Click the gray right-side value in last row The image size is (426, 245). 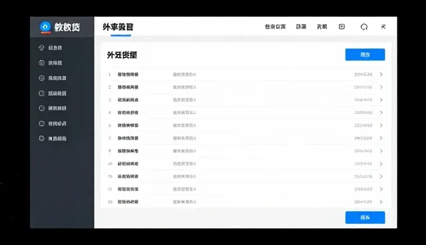click(363, 202)
